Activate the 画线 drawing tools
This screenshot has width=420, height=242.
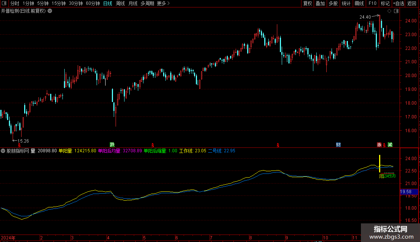(359, 3)
